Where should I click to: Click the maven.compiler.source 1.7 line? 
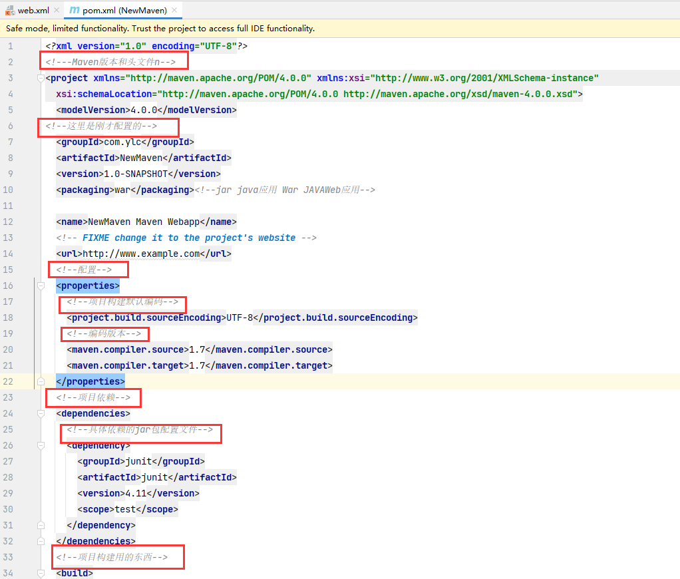pyautogui.click(x=200, y=349)
